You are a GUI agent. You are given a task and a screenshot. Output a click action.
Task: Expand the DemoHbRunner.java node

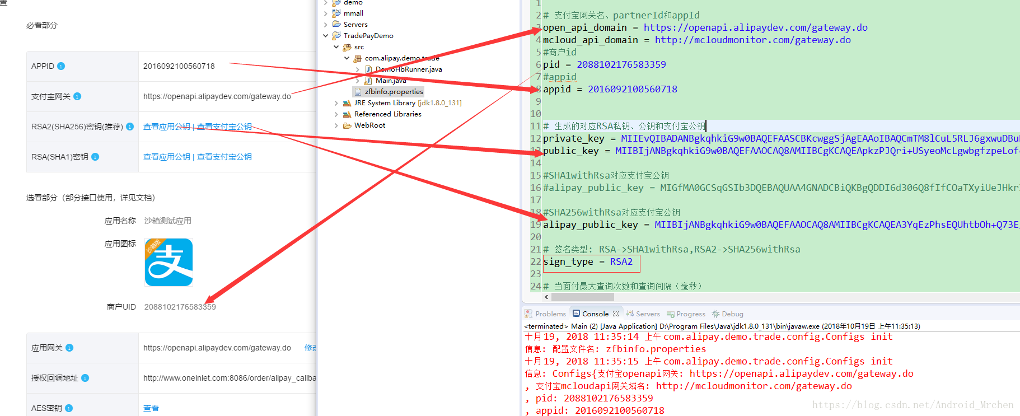coord(358,69)
